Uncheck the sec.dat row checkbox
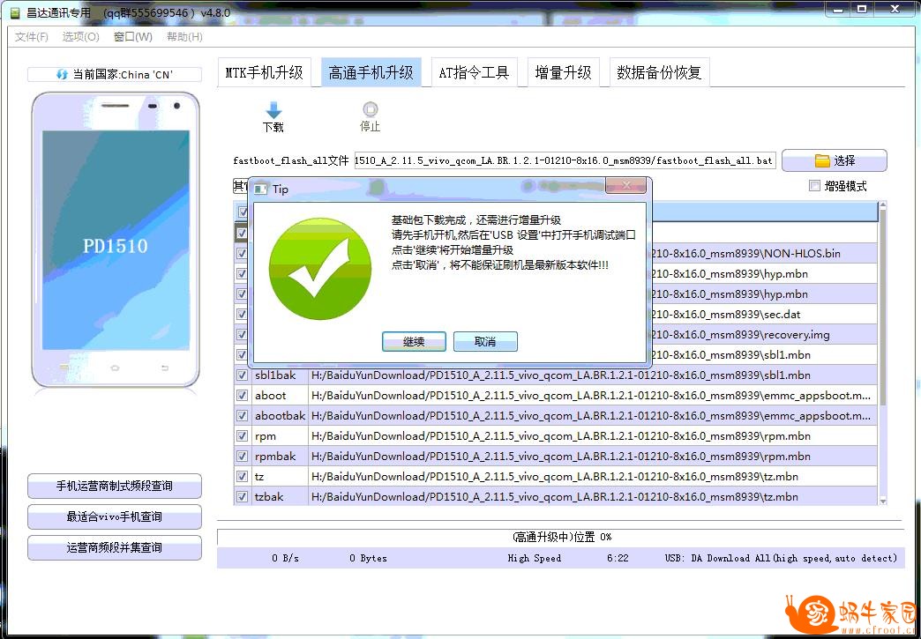Screen dimensions: 921x639 point(242,314)
